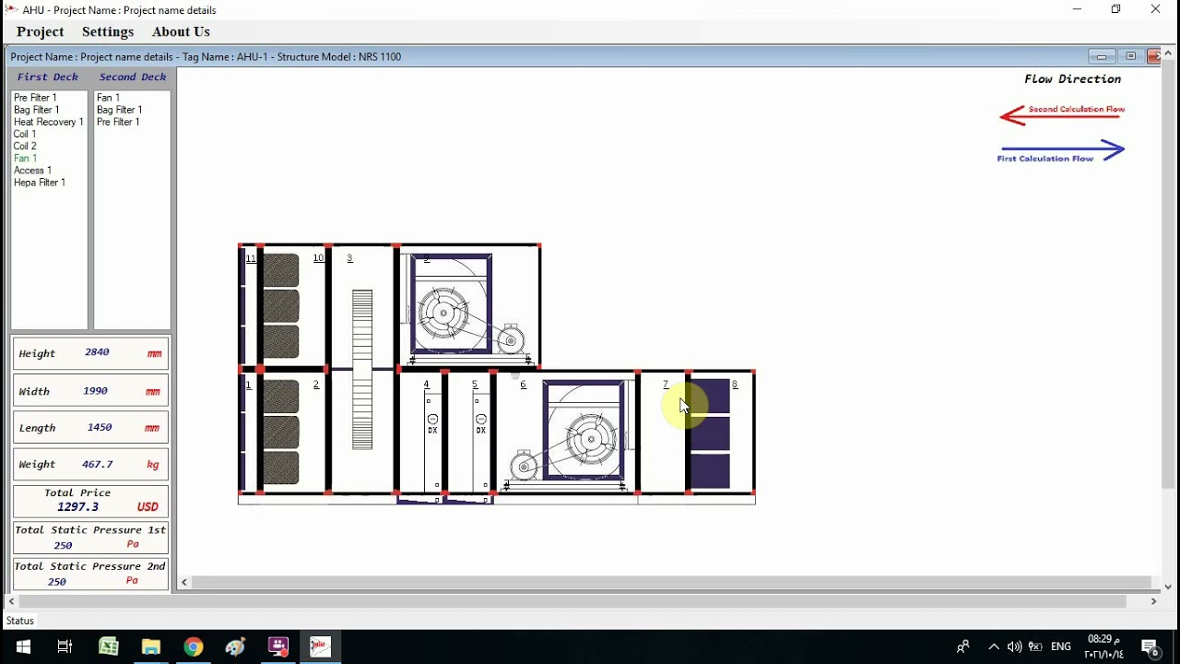The image size is (1180, 664).
Task: Open the purple screen recorder taskbar icon
Action: pyautogui.click(x=277, y=646)
